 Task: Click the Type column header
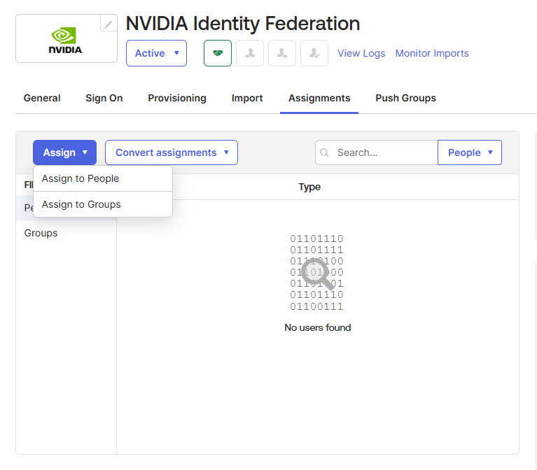(309, 187)
